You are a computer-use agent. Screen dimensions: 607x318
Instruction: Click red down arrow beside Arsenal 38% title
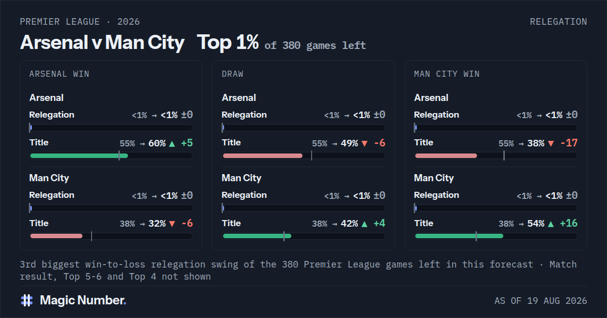pos(550,143)
